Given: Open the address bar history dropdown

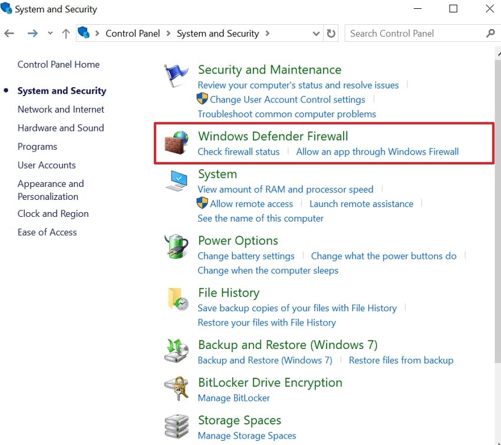Looking at the screenshot, I should pyautogui.click(x=316, y=34).
